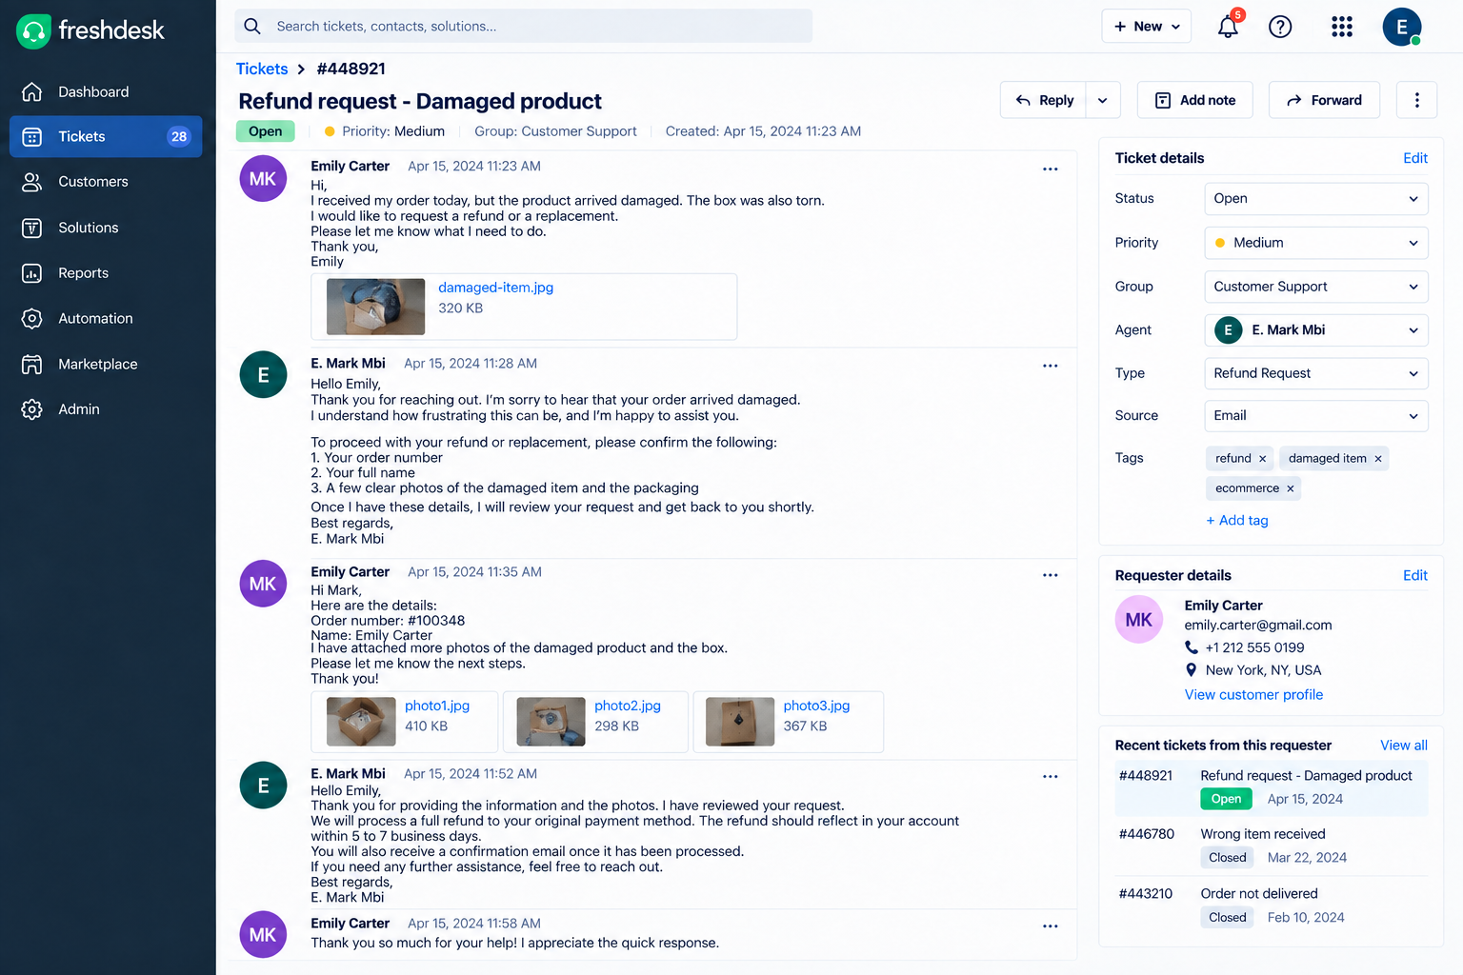Click the freshdesk logo
This screenshot has height=975, width=1463.
click(90, 30)
